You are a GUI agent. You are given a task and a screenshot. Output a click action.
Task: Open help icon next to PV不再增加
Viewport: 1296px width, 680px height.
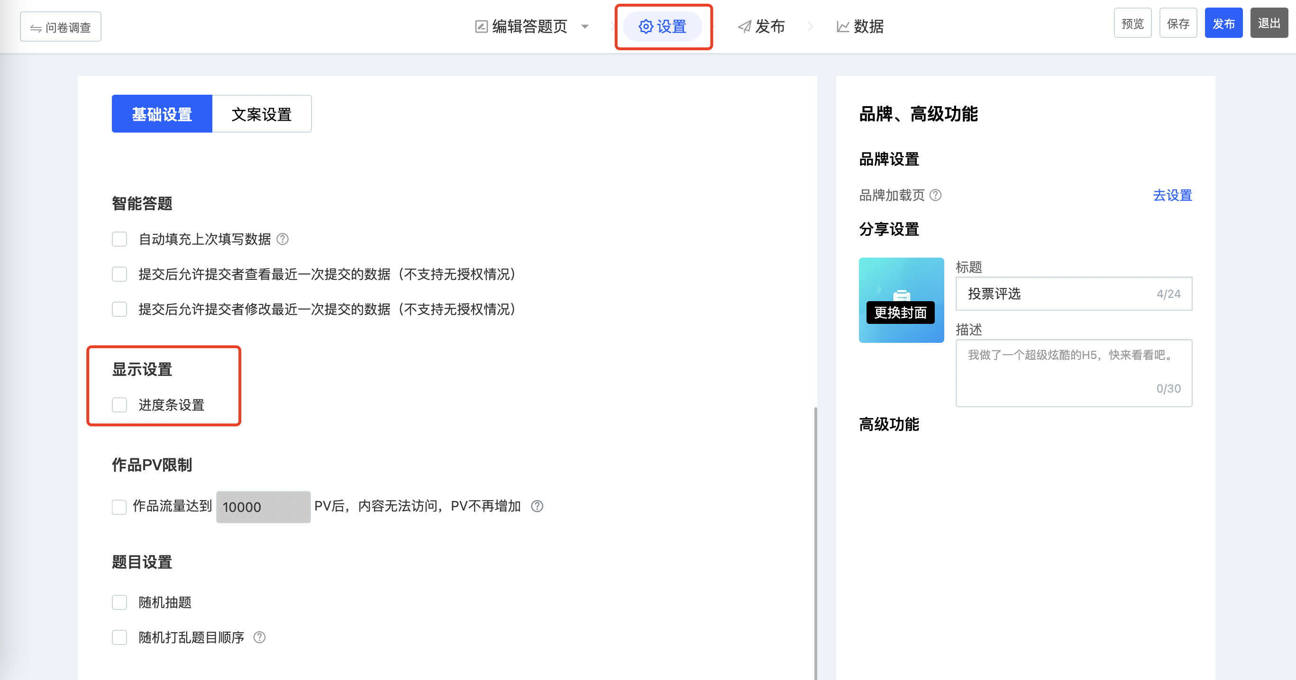(538, 506)
